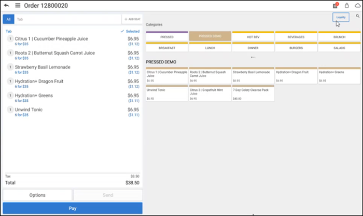Click 6 for $35 discount under Citrus 1
This screenshot has width=363, height=216.
tap(22, 44)
